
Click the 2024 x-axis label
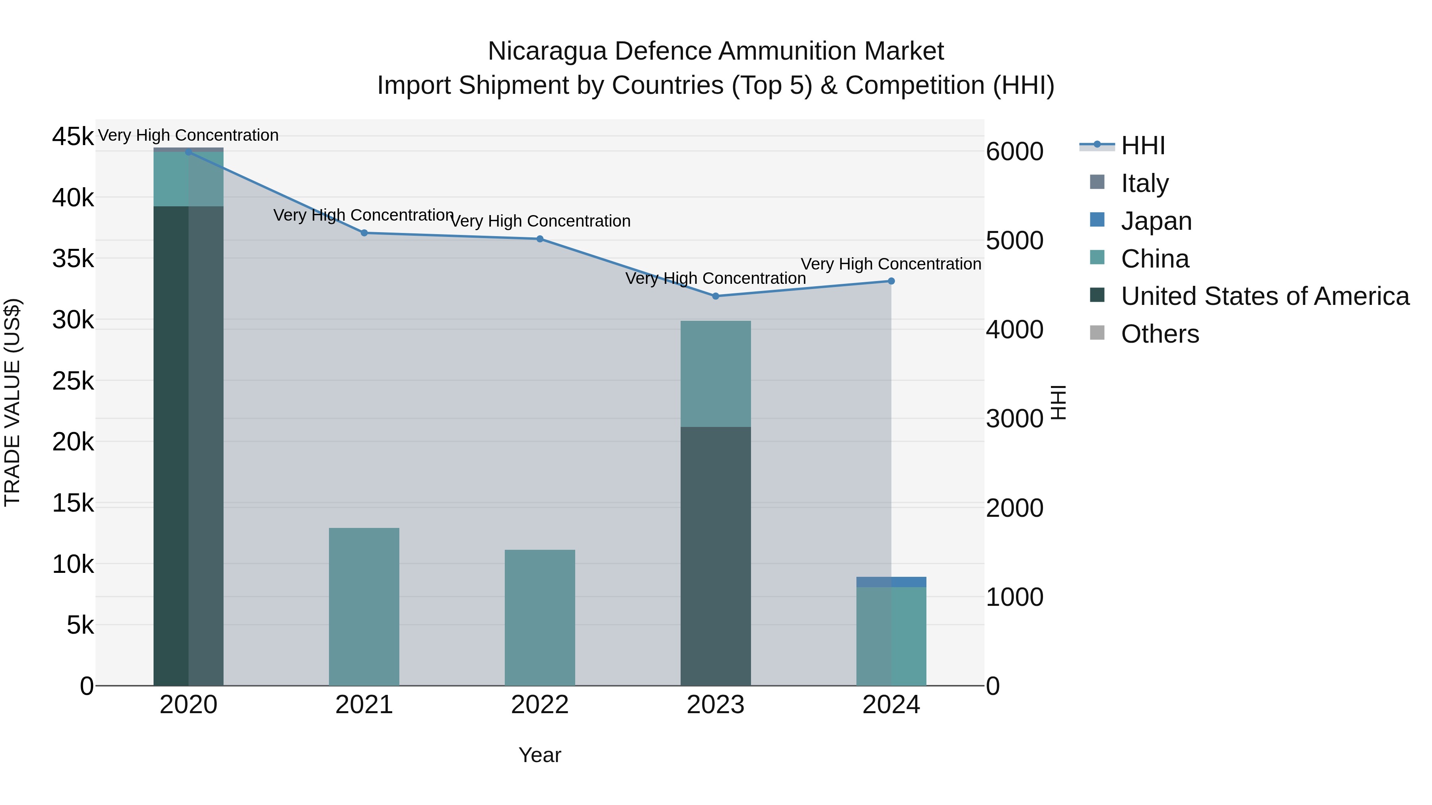point(891,705)
